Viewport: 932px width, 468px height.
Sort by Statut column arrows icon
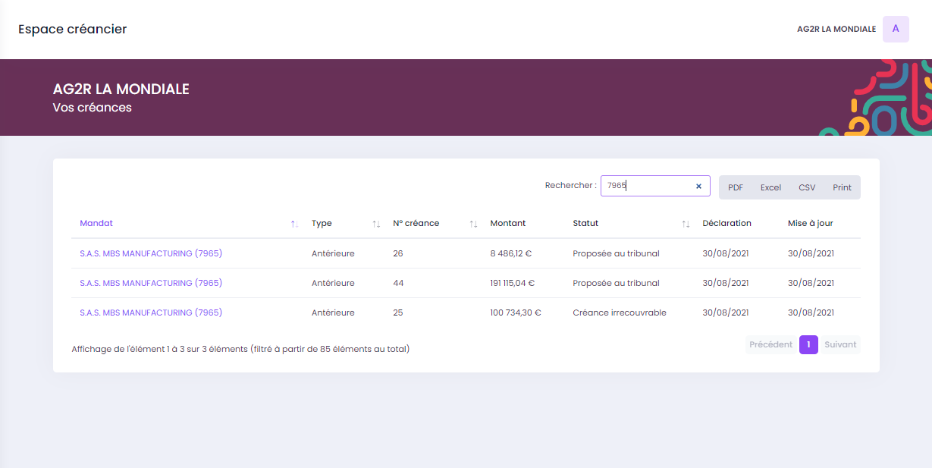click(686, 224)
